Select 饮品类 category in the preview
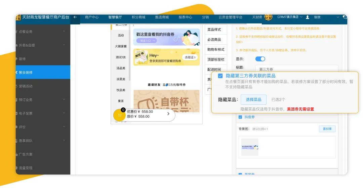 click(121, 90)
